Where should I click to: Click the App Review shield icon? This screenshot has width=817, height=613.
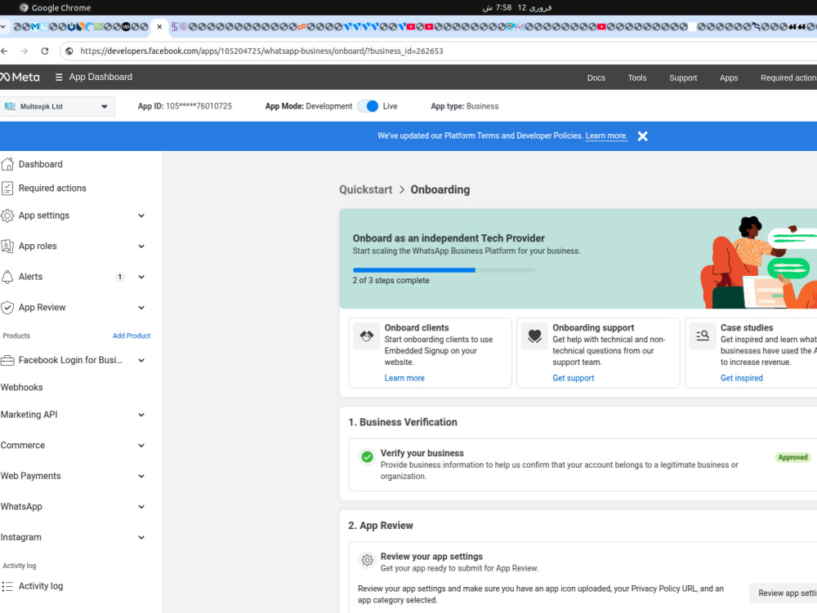(7, 308)
